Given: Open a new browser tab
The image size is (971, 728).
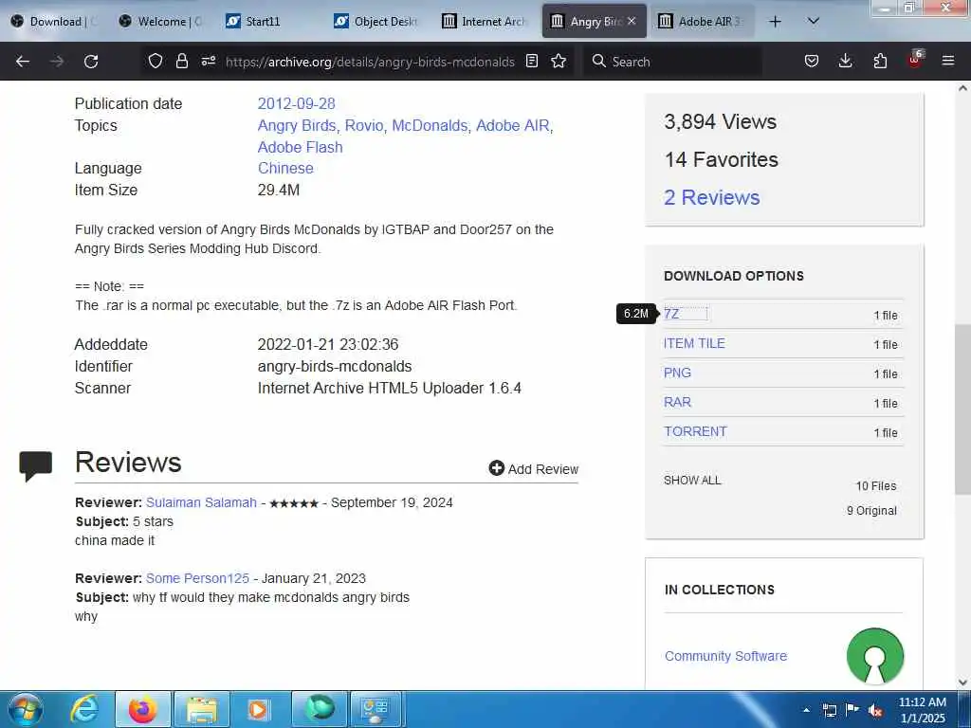Looking at the screenshot, I should click(775, 22).
